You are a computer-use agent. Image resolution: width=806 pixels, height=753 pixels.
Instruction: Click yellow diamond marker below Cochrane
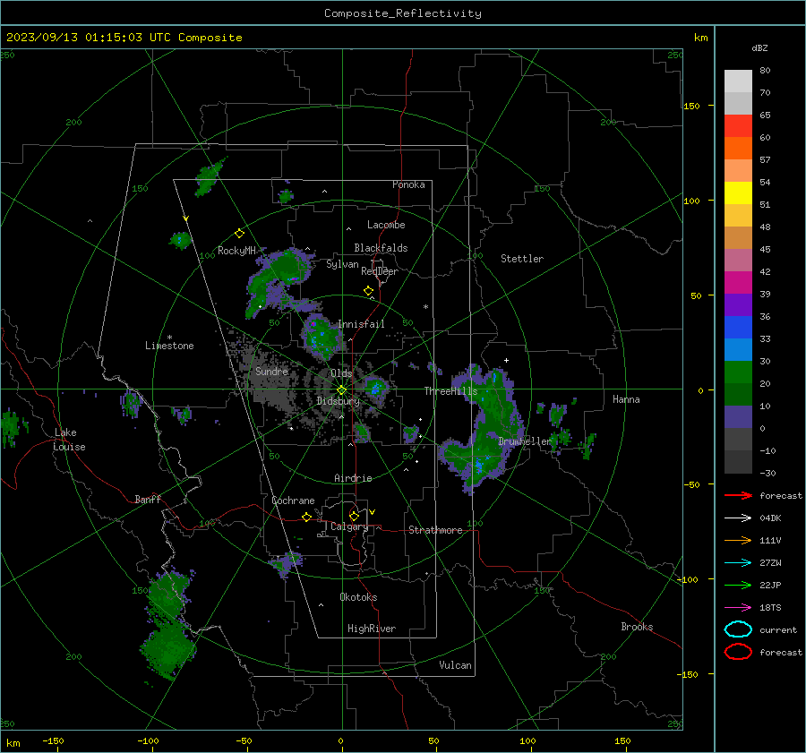[x=306, y=517]
